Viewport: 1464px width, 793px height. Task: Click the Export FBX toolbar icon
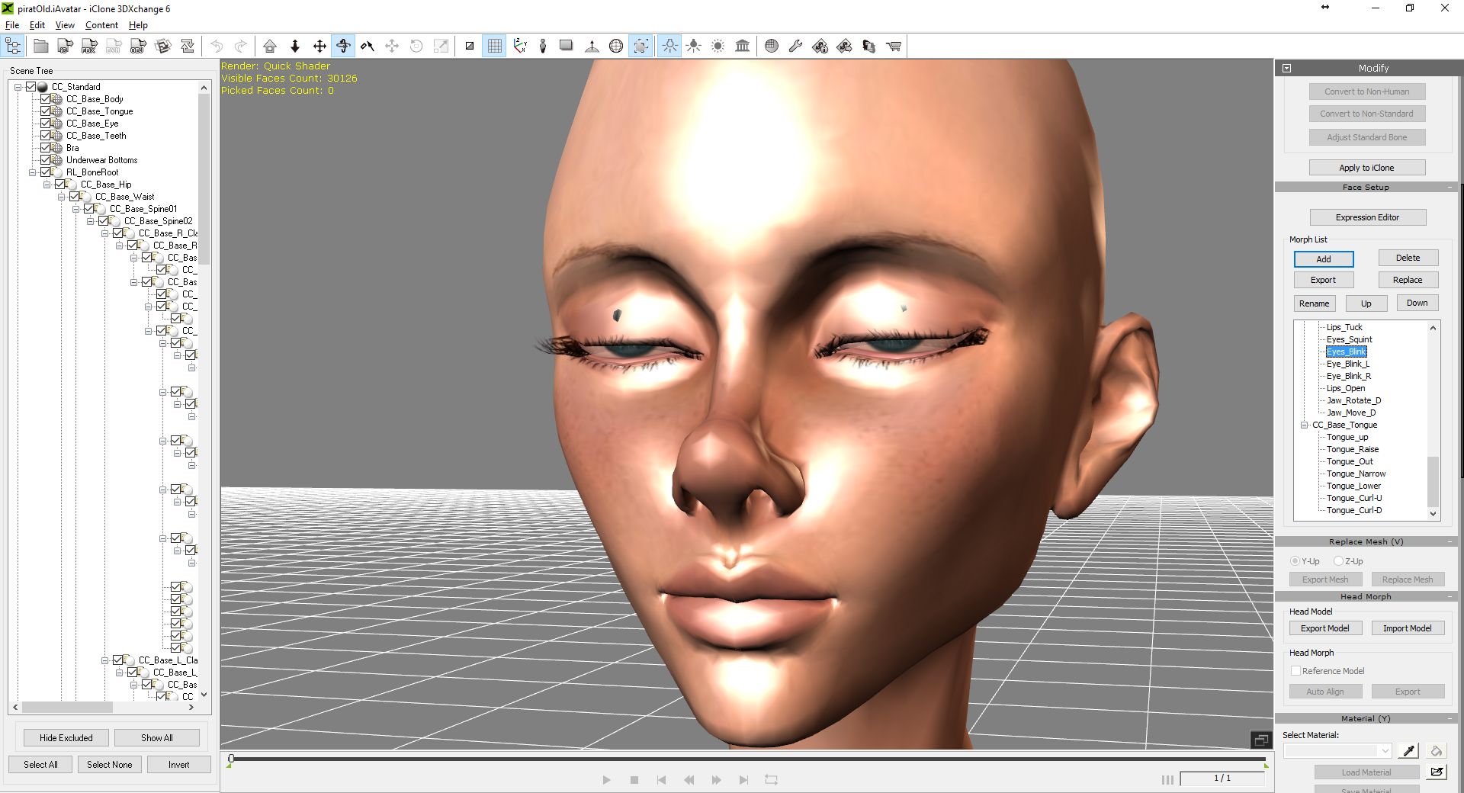89,47
